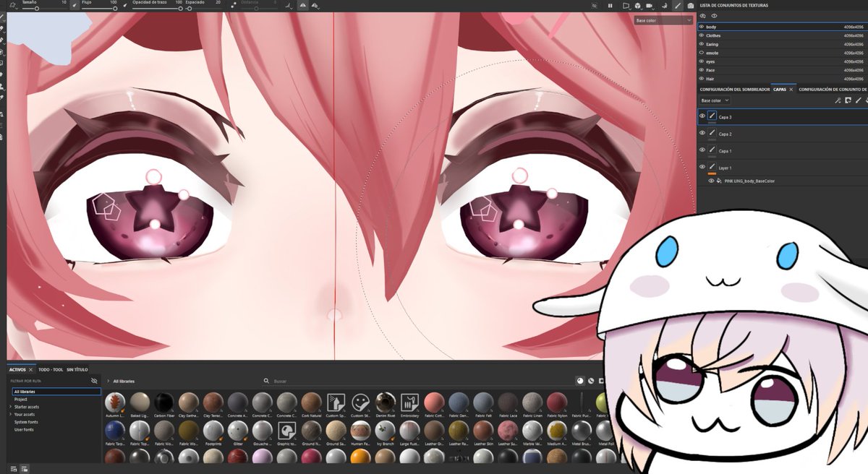Select the Custom Sticker smiley asset
The height and width of the screenshot is (474, 868).
pyautogui.click(x=360, y=402)
